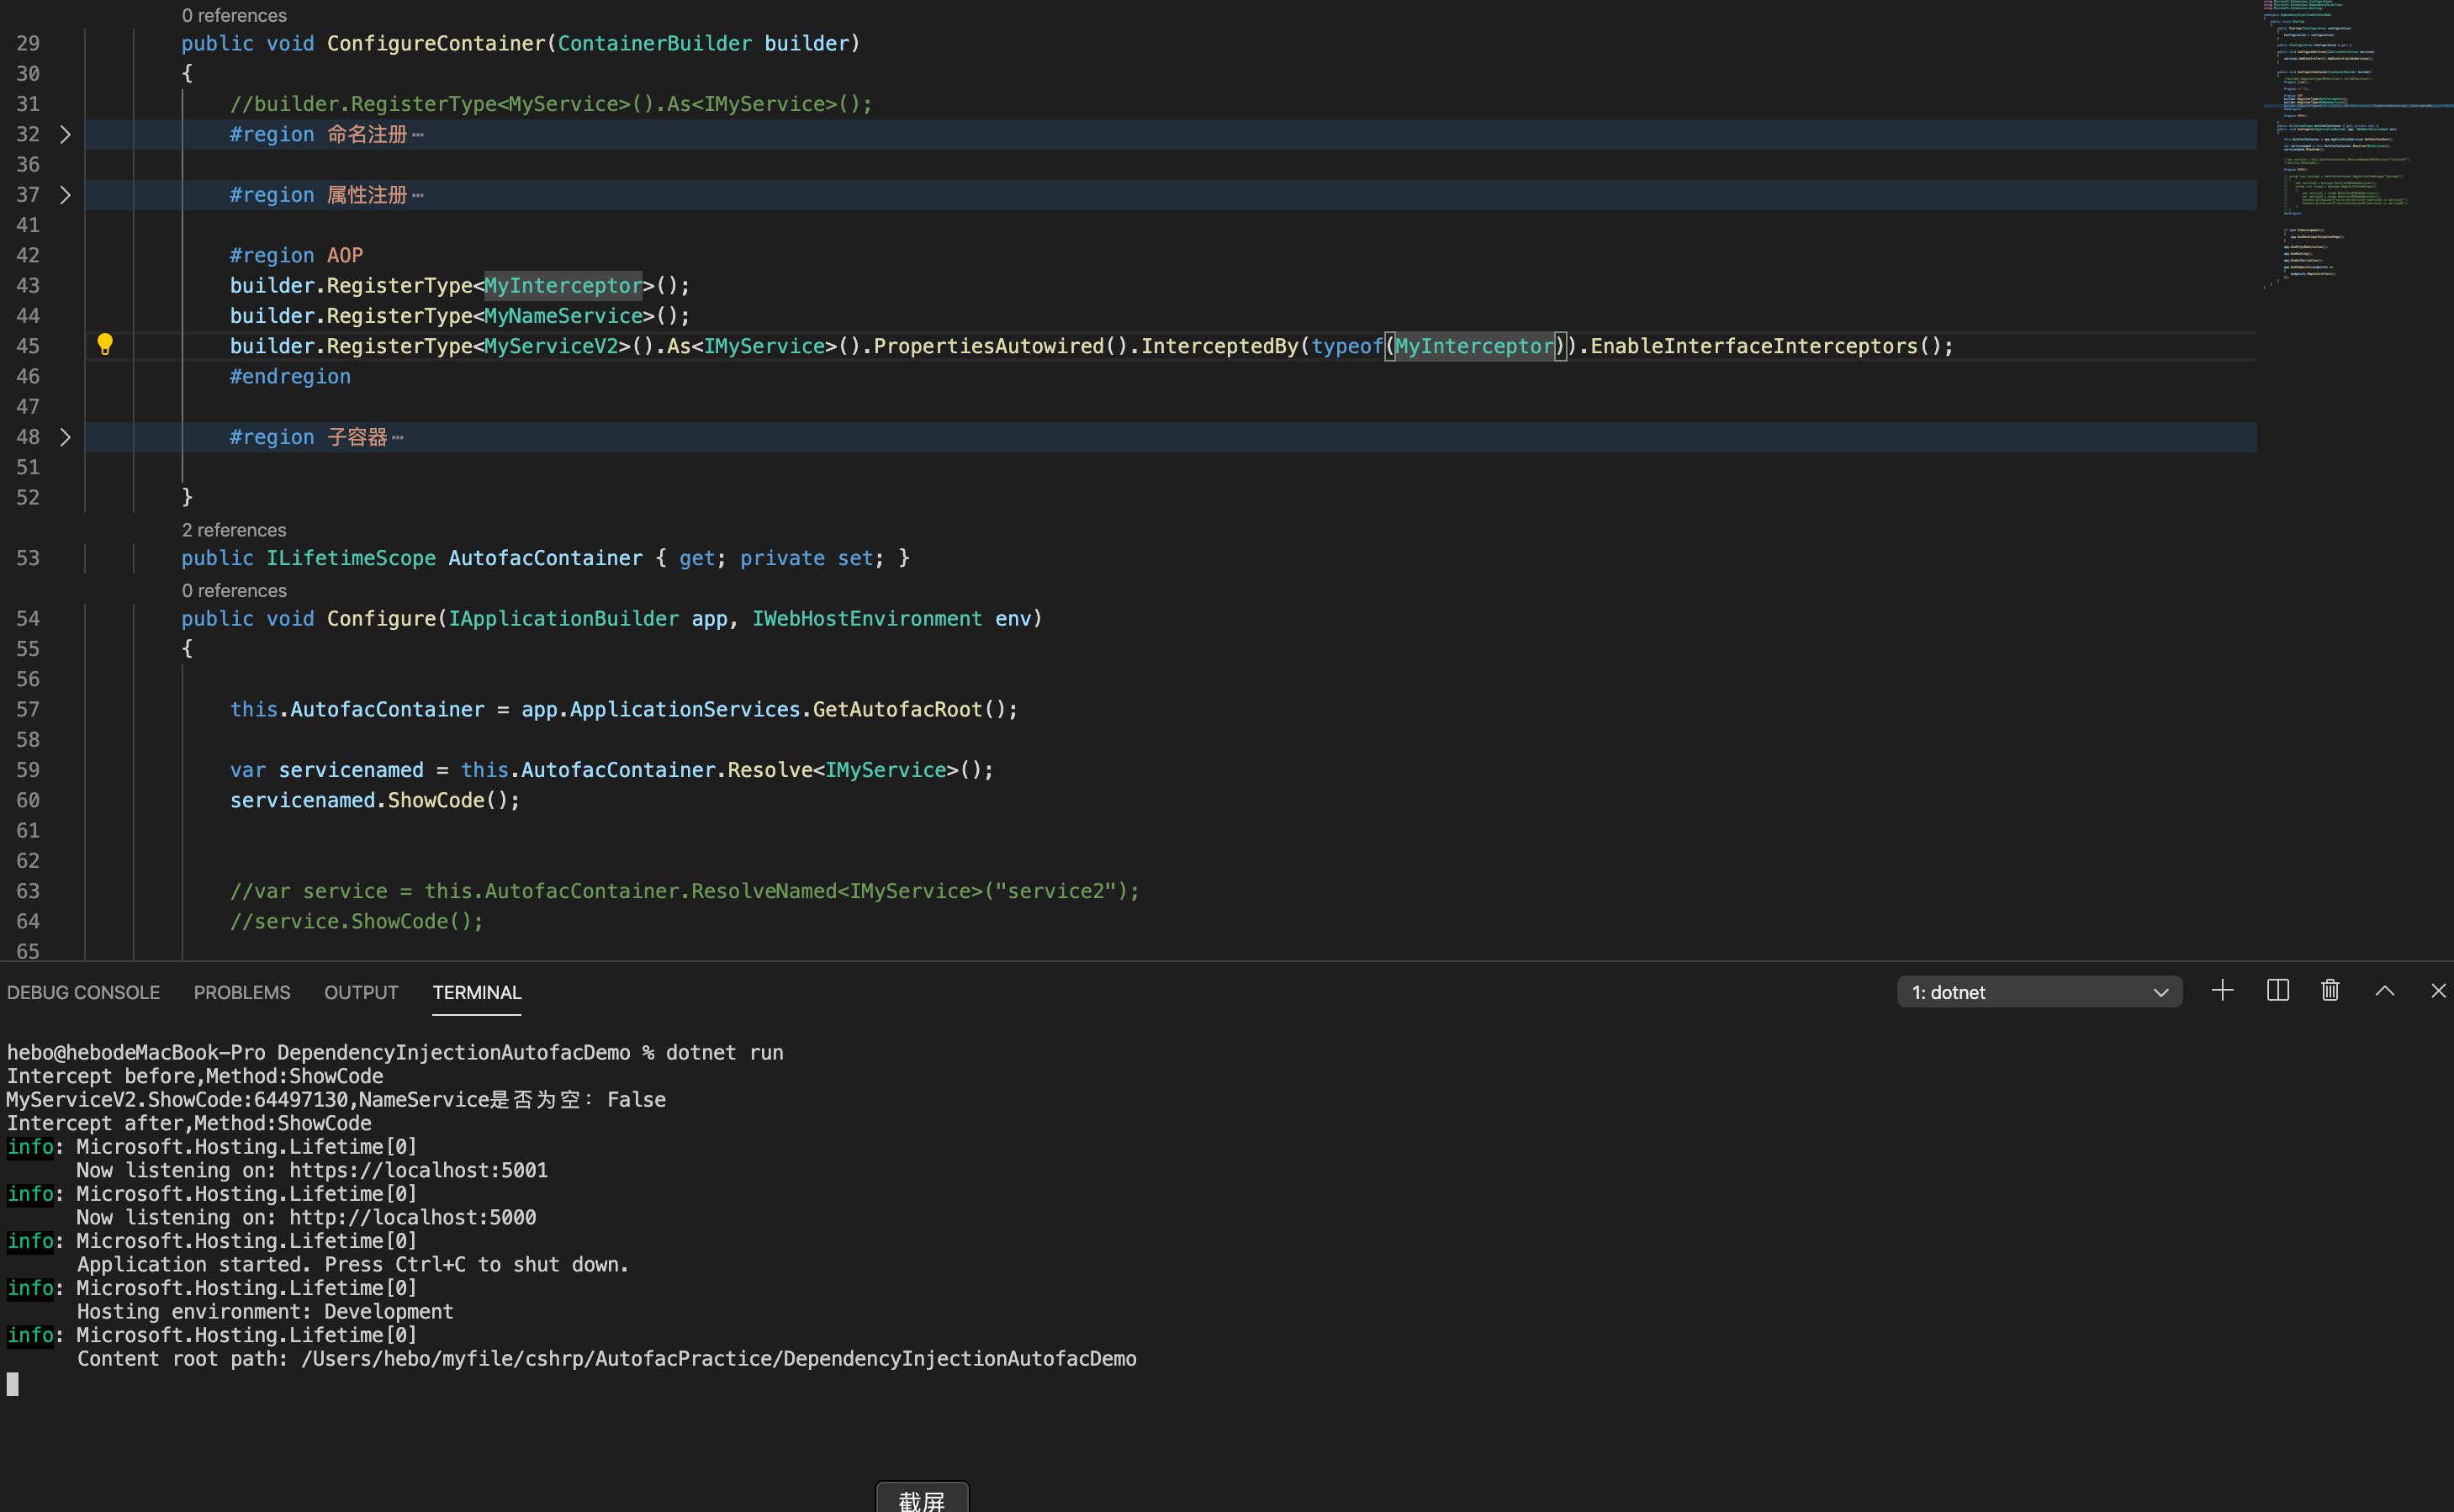Click 'Resolve<IMyService>' on line 59
This screenshot has width=2454, height=1512.
click(843, 770)
